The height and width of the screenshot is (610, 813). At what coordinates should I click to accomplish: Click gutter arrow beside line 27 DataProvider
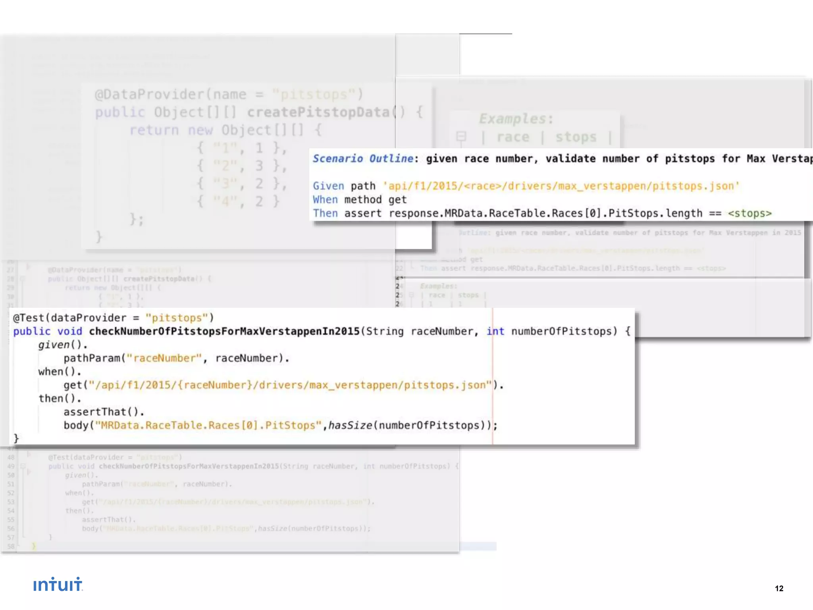(28, 266)
